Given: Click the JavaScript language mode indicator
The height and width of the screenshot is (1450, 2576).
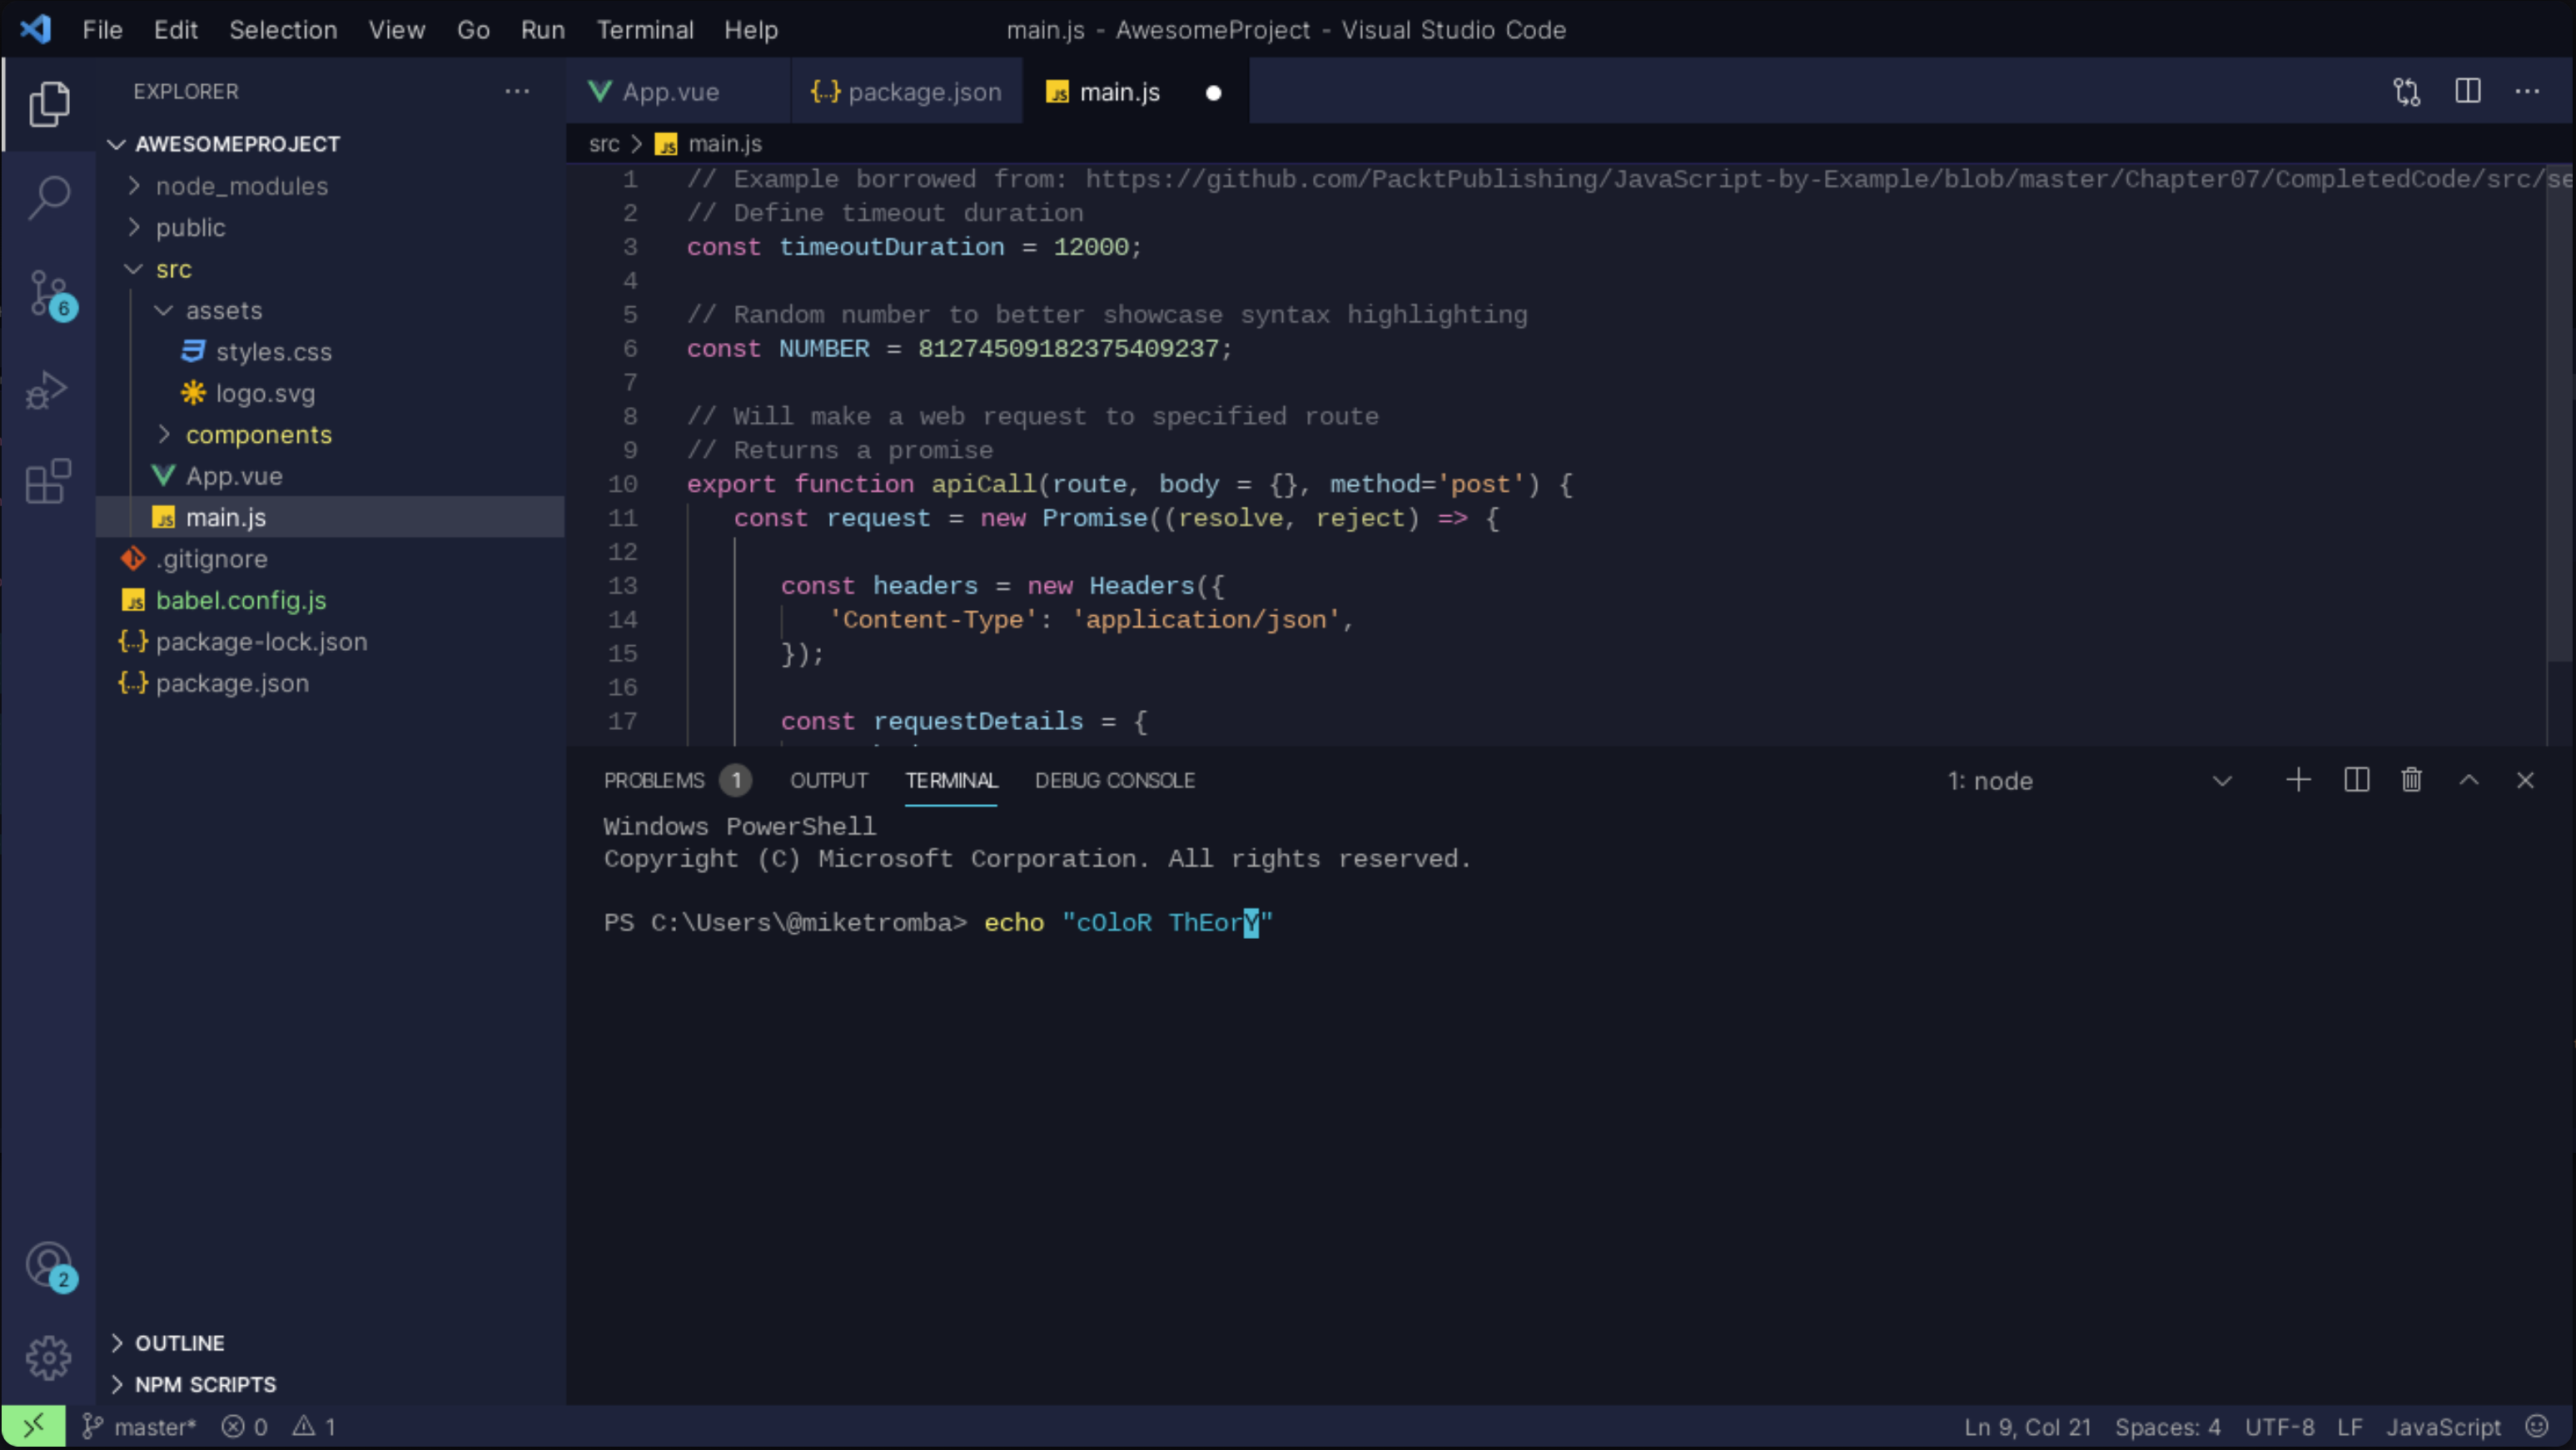Looking at the screenshot, I should pyautogui.click(x=2442, y=1426).
